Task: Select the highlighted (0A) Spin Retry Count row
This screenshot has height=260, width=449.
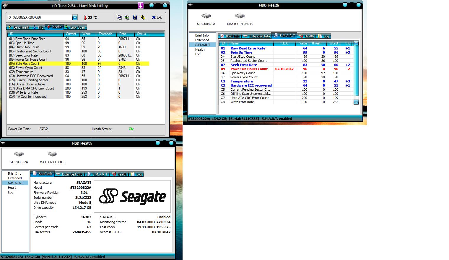Action: click(79, 64)
